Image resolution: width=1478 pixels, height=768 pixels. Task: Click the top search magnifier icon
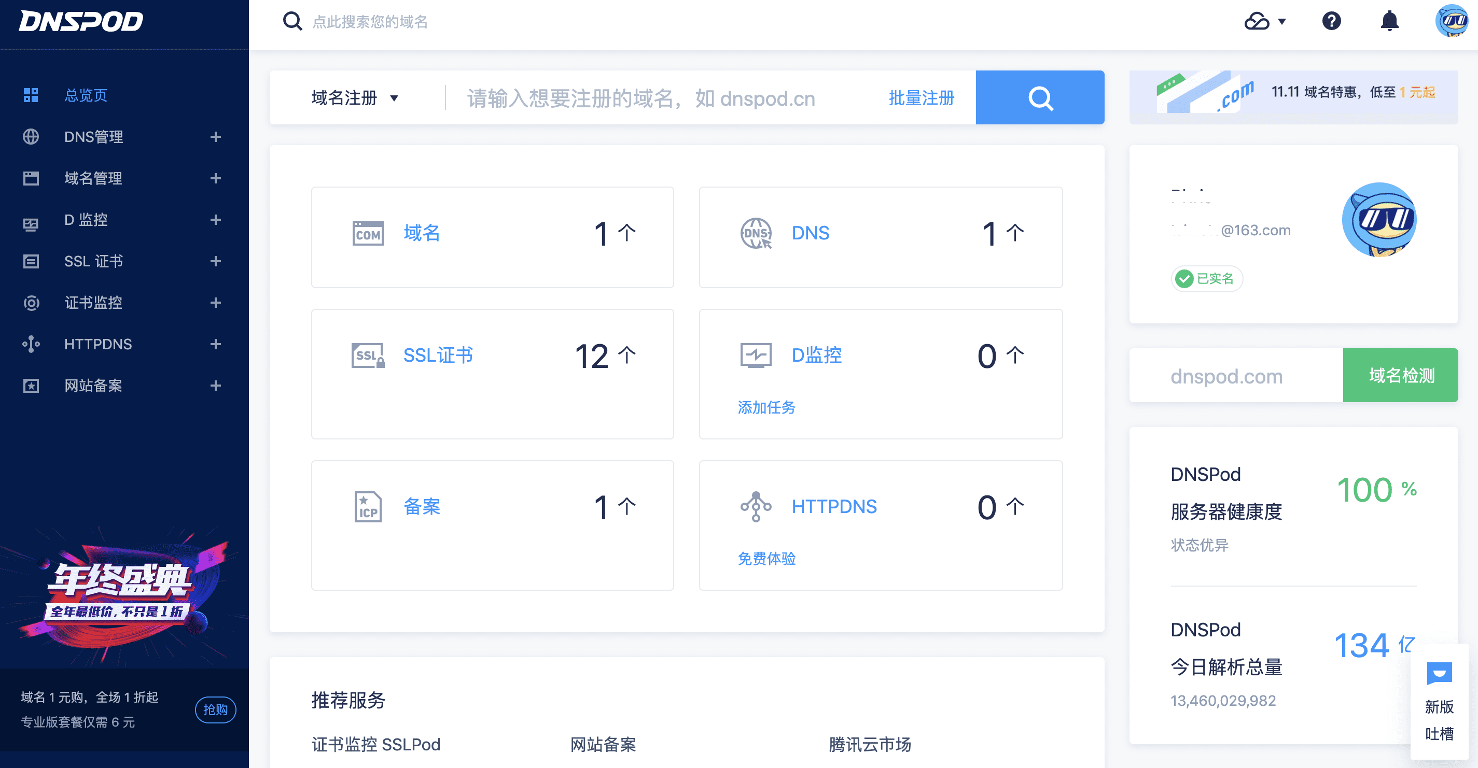(x=292, y=21)
